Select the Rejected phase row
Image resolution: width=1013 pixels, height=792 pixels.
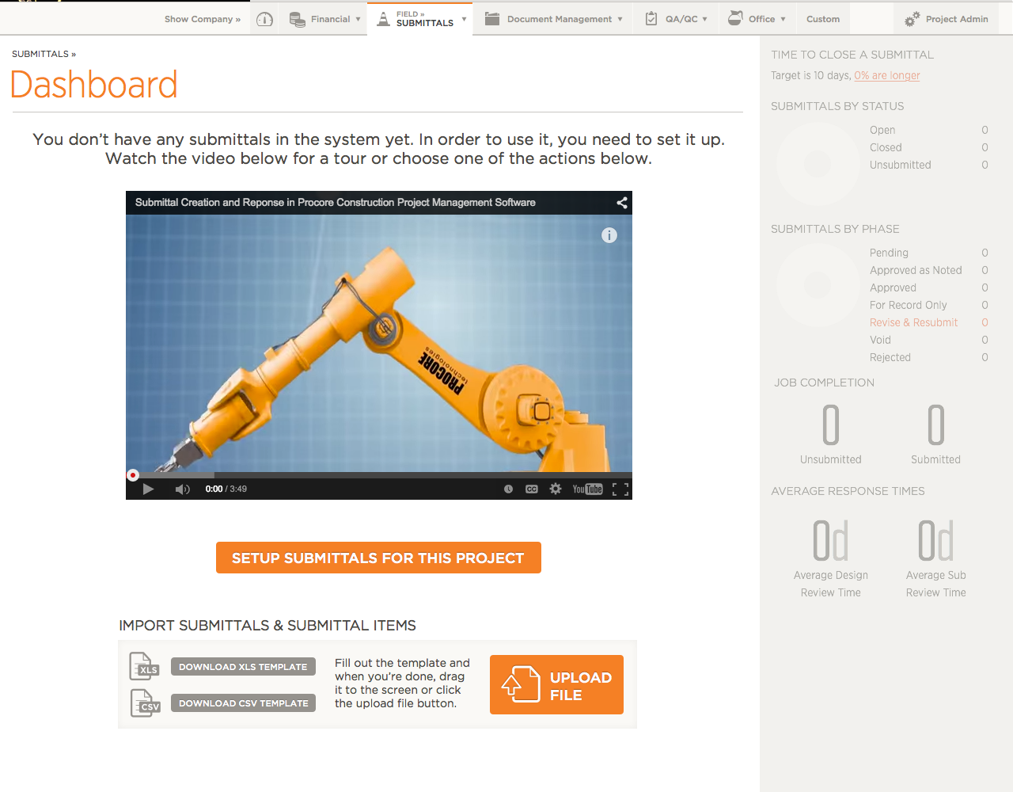point(928,357)
